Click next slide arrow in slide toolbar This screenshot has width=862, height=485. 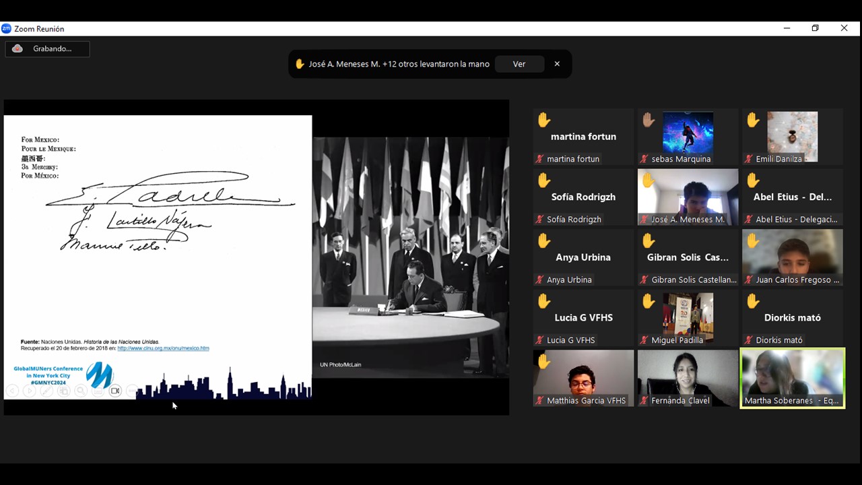[29, 391]
